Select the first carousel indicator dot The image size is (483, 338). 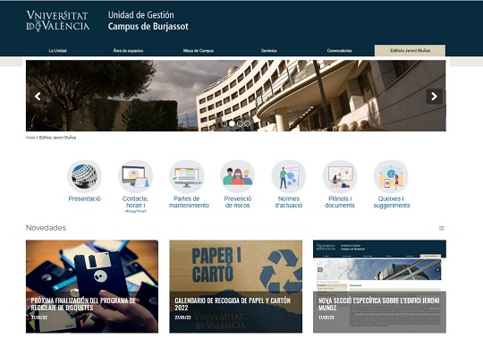225,123
